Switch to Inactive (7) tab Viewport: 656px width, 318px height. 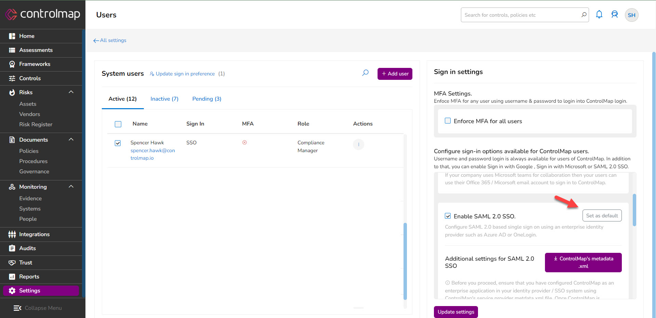tap(164, 99)
